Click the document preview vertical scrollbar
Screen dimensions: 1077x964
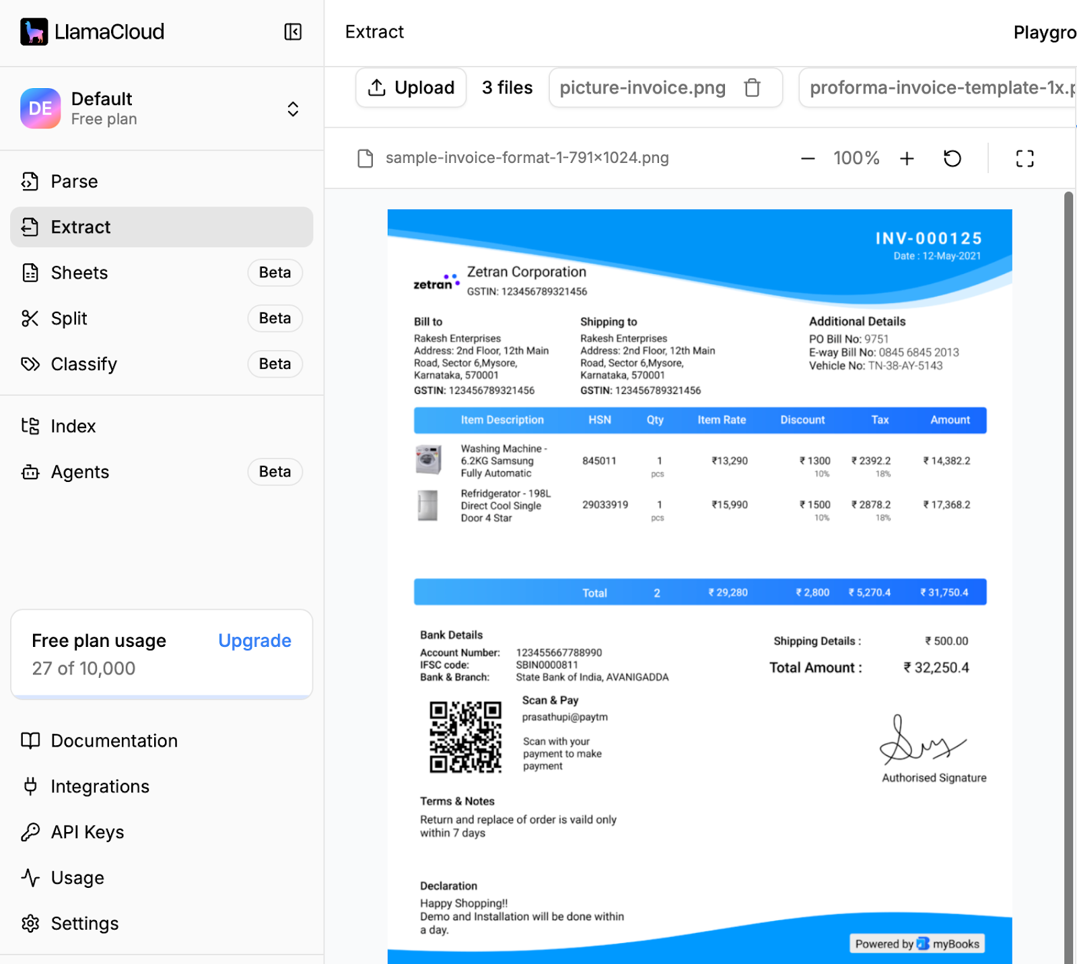tap(1068, 577)
